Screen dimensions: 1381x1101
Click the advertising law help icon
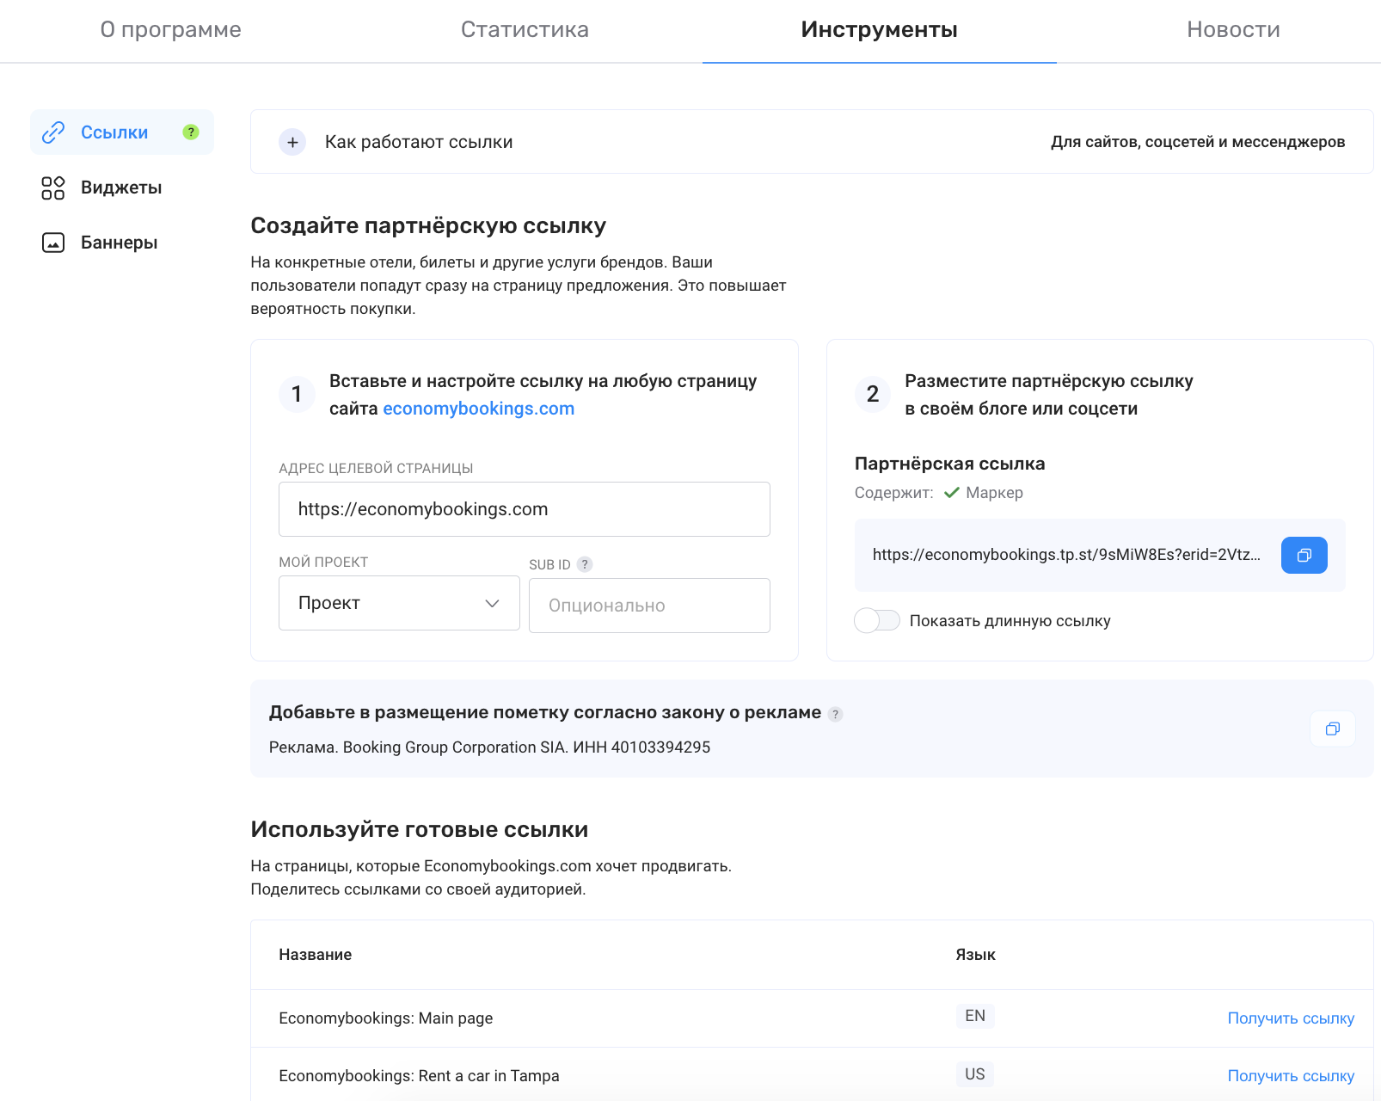point(835,714)
